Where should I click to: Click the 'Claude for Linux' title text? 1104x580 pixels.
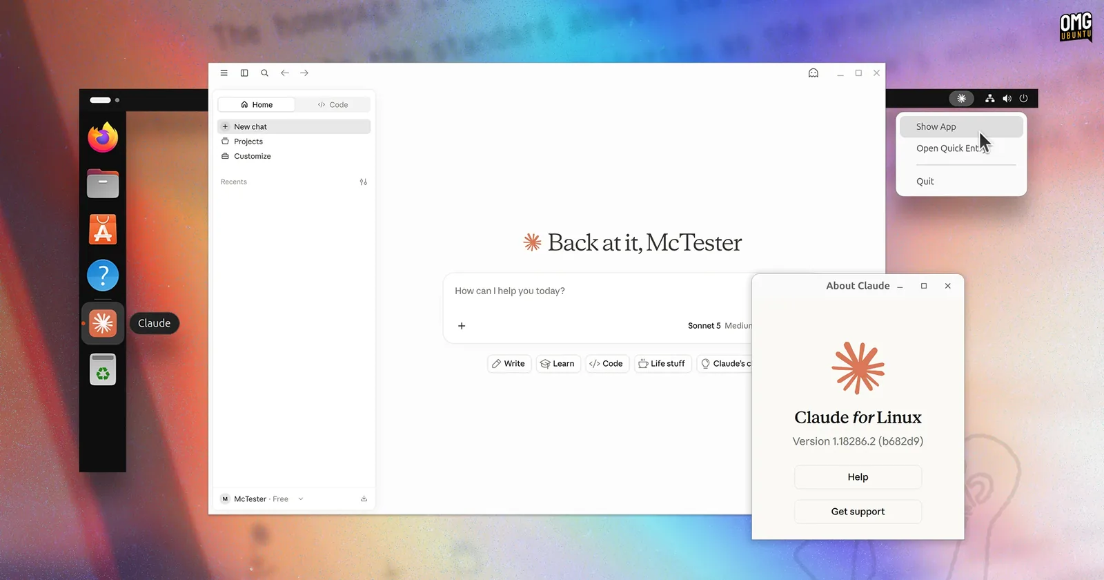pyautogui.click(x=858, y=417)
